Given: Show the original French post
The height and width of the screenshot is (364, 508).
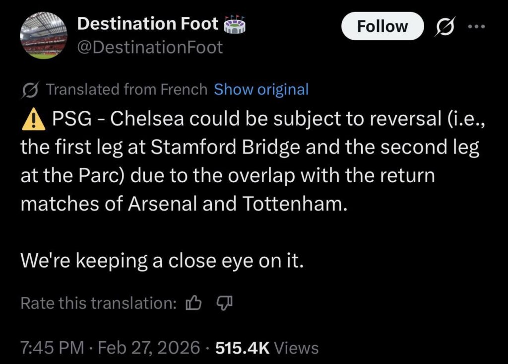Looking at the screenshot, I should click(261, 89).
